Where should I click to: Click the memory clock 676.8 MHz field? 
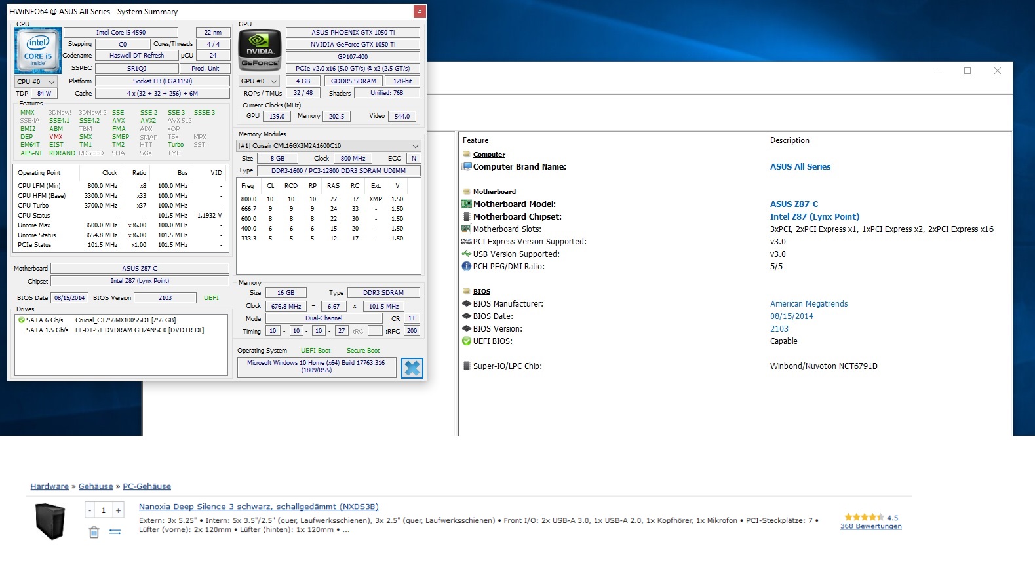[x=286, y=306]
